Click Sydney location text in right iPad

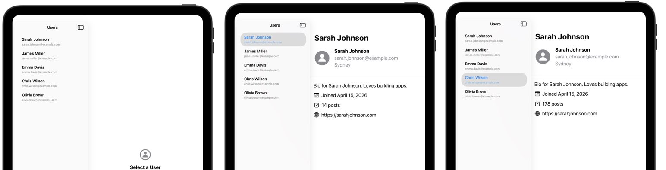[x=563, y=64]
